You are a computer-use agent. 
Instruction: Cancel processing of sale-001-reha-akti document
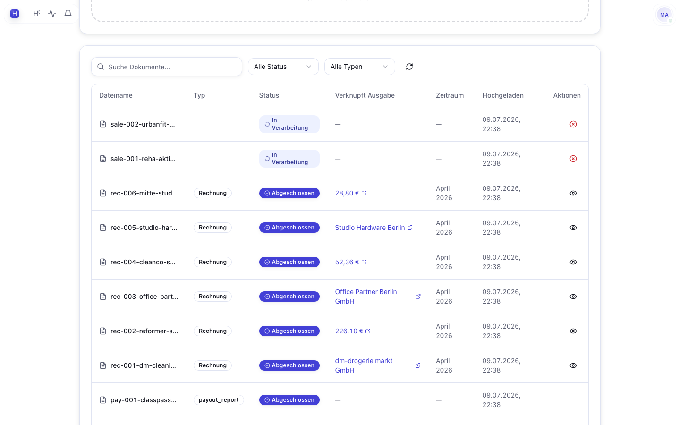(x=573, y=159)
